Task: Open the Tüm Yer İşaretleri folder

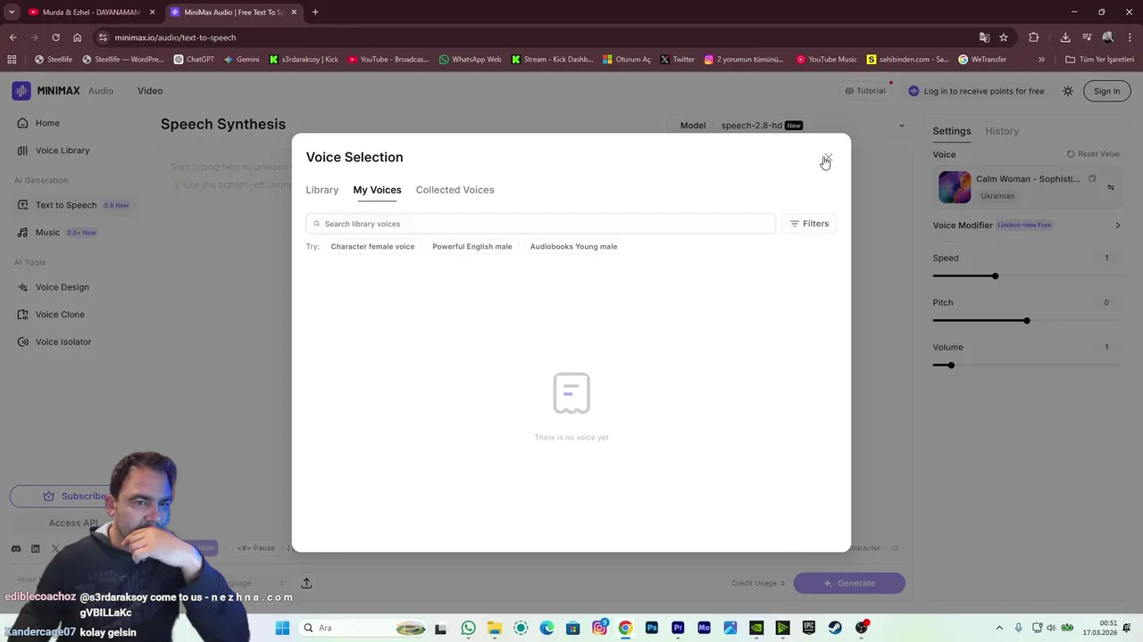Action: coord(1099,60)
